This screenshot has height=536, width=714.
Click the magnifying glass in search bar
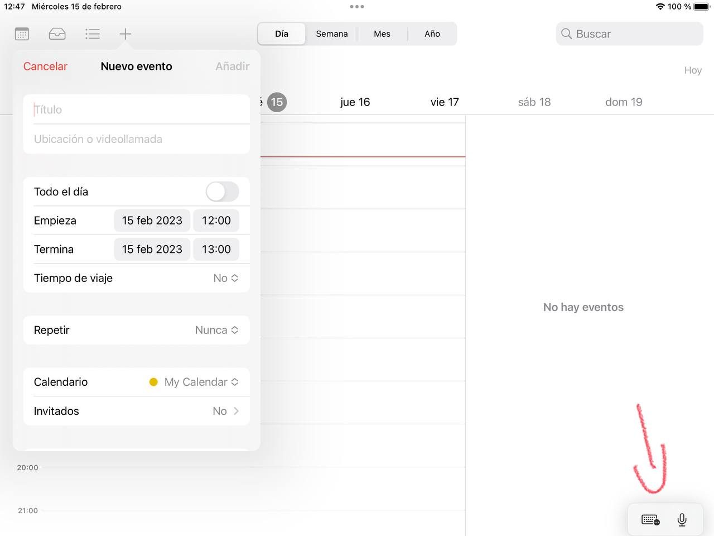pyautogui.click(x=566, y=33)
